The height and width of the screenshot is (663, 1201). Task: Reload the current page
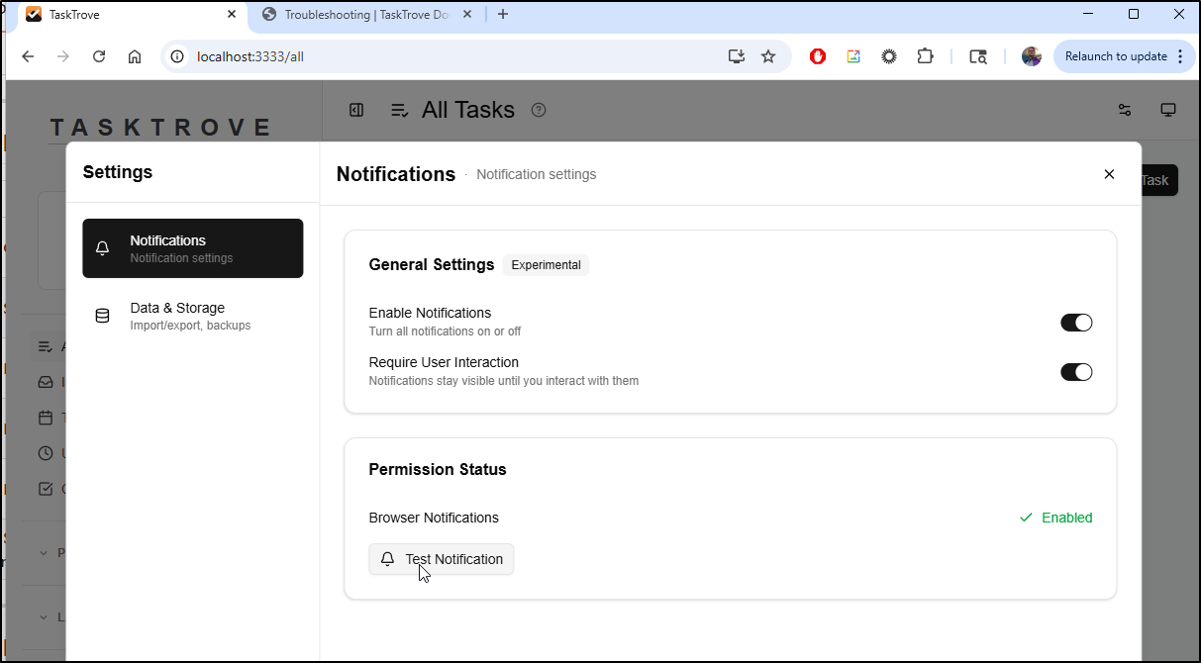(99, 56)
